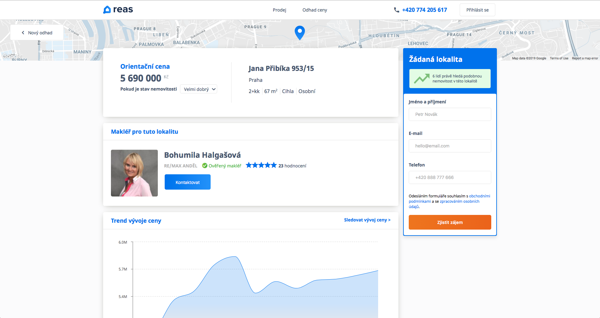Click the blue map location pin
The width and height of the screenshot is (600, 318).
click(300, 32)
